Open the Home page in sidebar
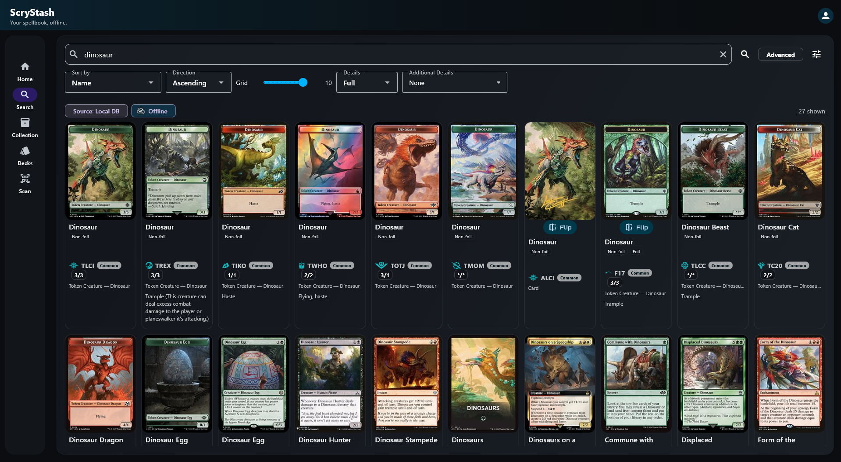This screenshot has width=841, height=462. coord(25,72)
